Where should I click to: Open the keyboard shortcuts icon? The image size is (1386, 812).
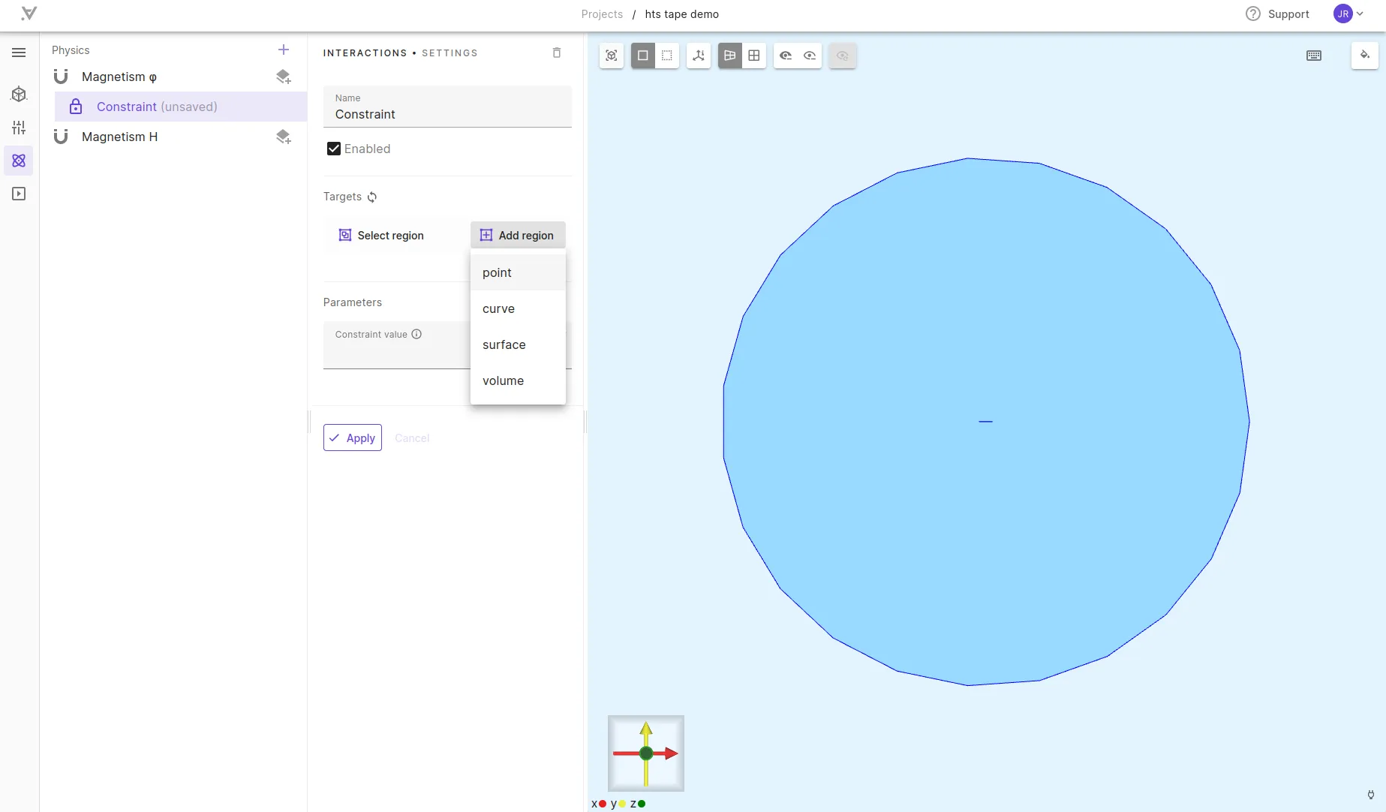[1314, 56]
